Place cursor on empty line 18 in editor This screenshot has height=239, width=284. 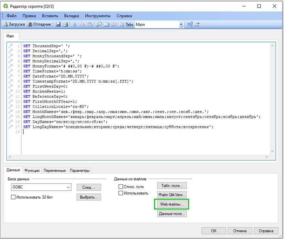pyautogui.click(x=146, y=132)
